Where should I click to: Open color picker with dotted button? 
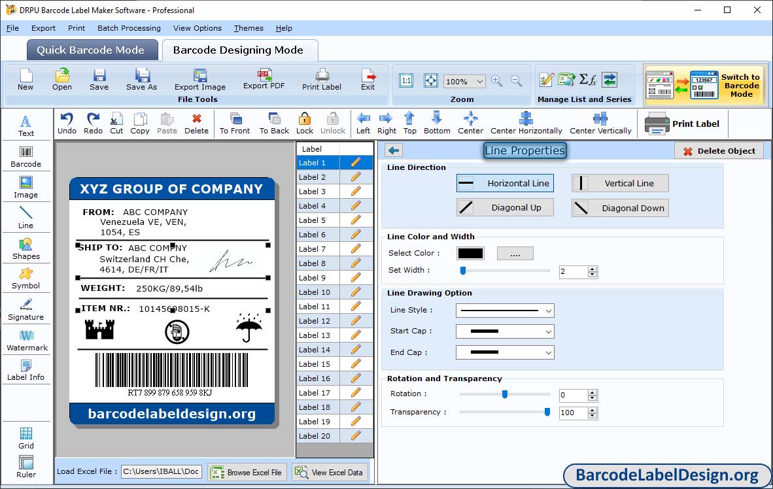pyautogui.click(x=515, y=254)
